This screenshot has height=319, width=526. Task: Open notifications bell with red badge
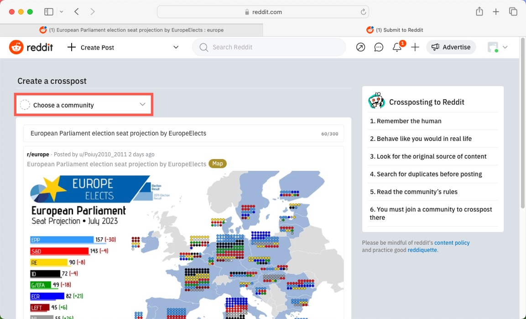click(x=397, y=47)
